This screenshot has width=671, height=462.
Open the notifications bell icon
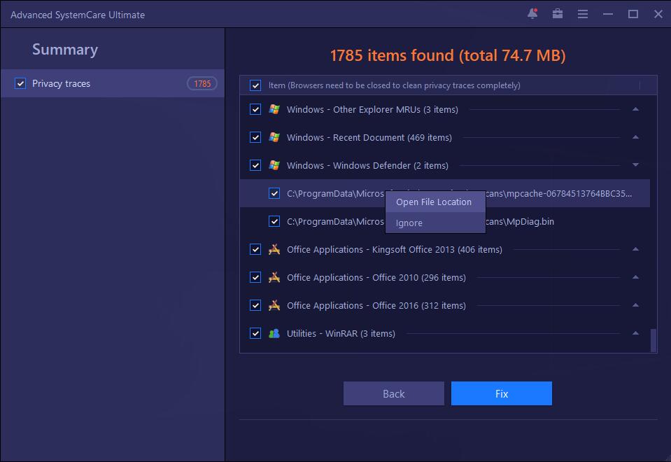(532, 14)
